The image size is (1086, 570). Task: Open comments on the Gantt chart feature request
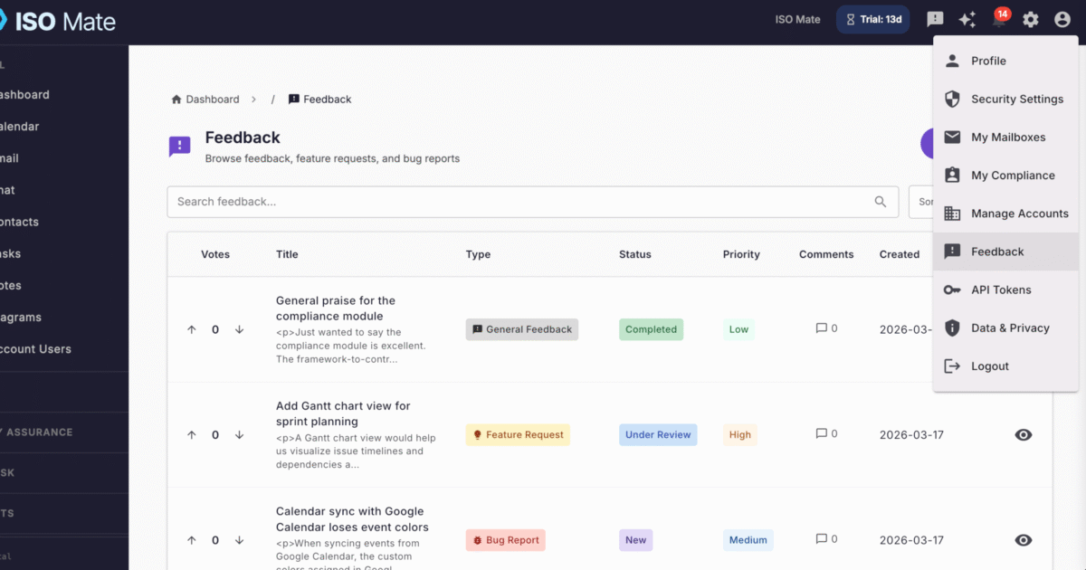[x=824, y=433]
